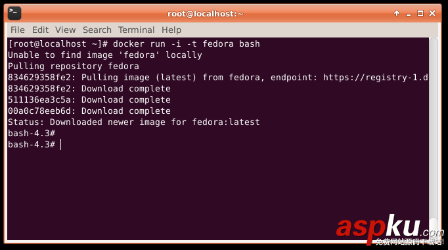Screen dimensions: 448x250
Task: Close the root@localhost terminal window
Action: tap(432, 13)
